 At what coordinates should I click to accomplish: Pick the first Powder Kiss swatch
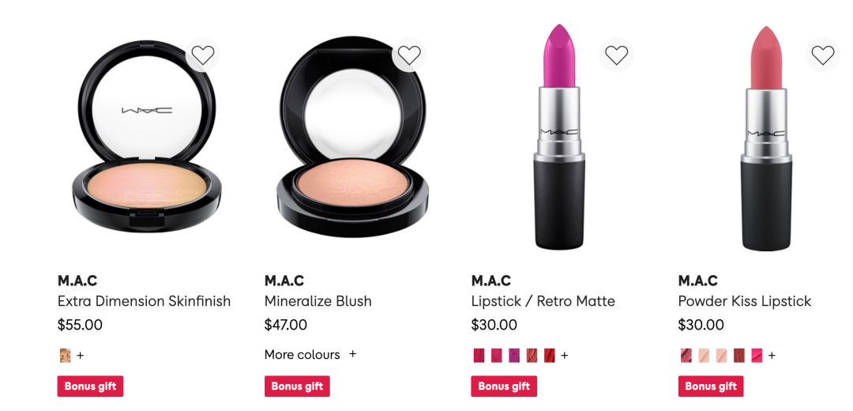[x=686, y=356]
